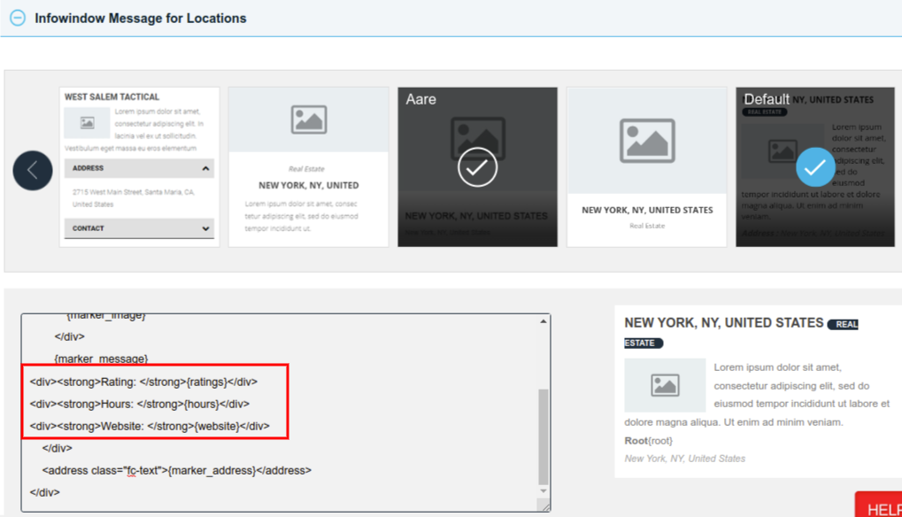Image resolution: width=902 pixels, height=517 pixels.
Task: Click the blue checkmark on Default template
Action: [814, 167]
